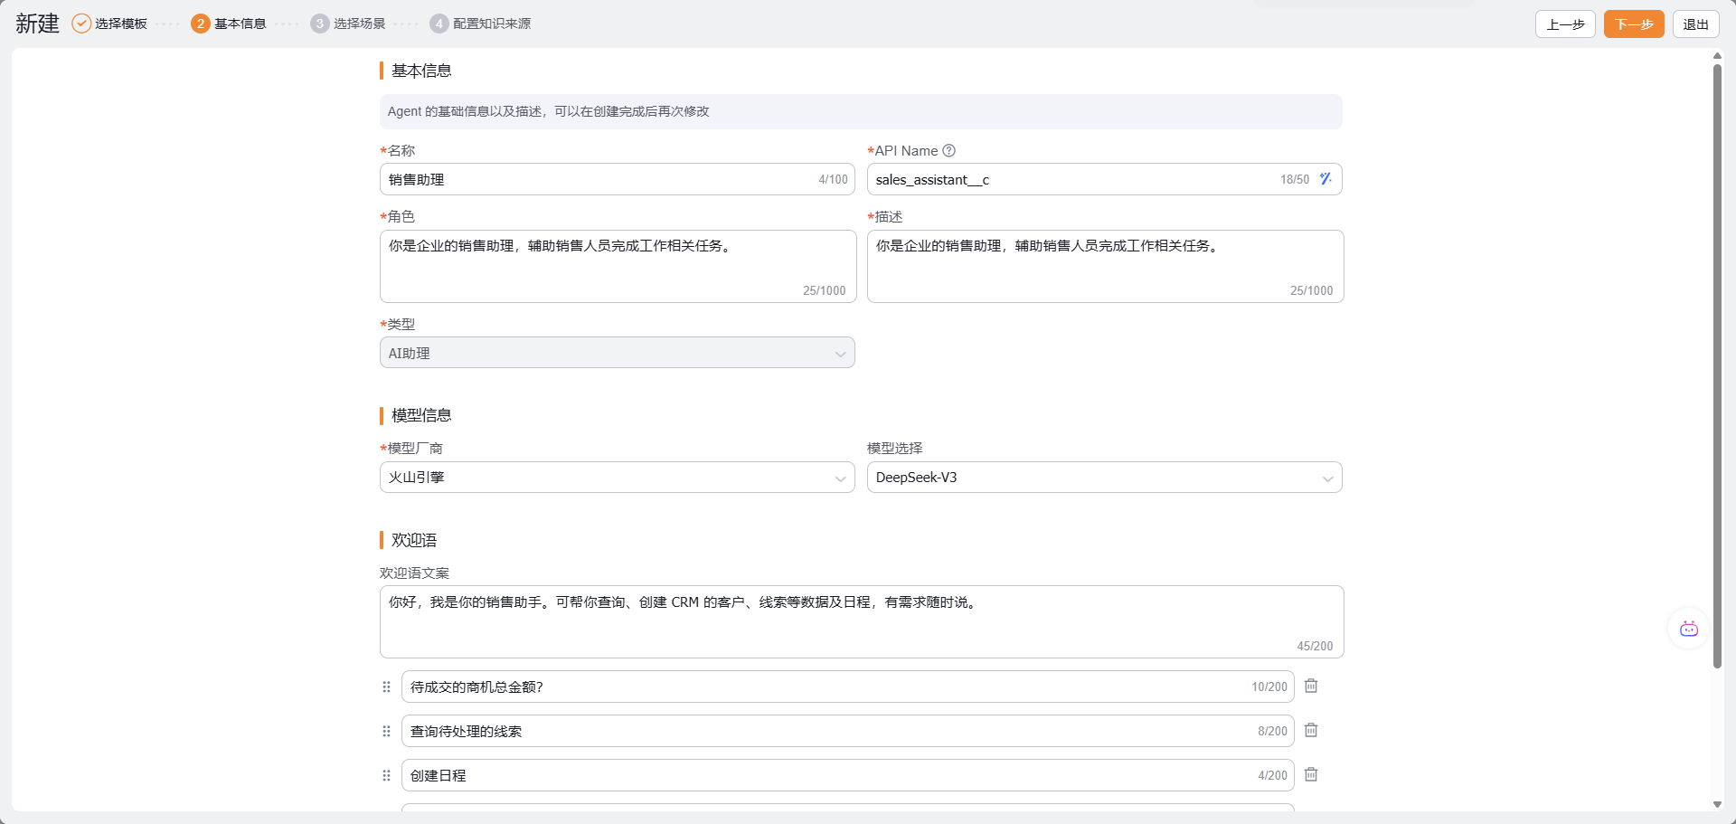Click the 上一步 button
The width and height of the screenshot is (1736, 824).
point(1564,24)
